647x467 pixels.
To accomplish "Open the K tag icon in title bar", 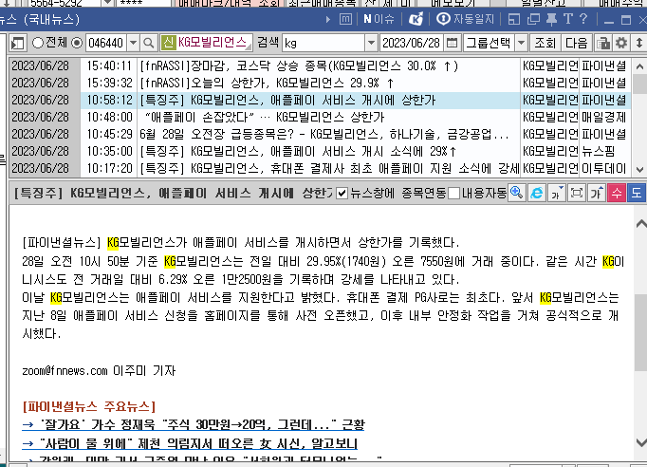I will [416, 19].
